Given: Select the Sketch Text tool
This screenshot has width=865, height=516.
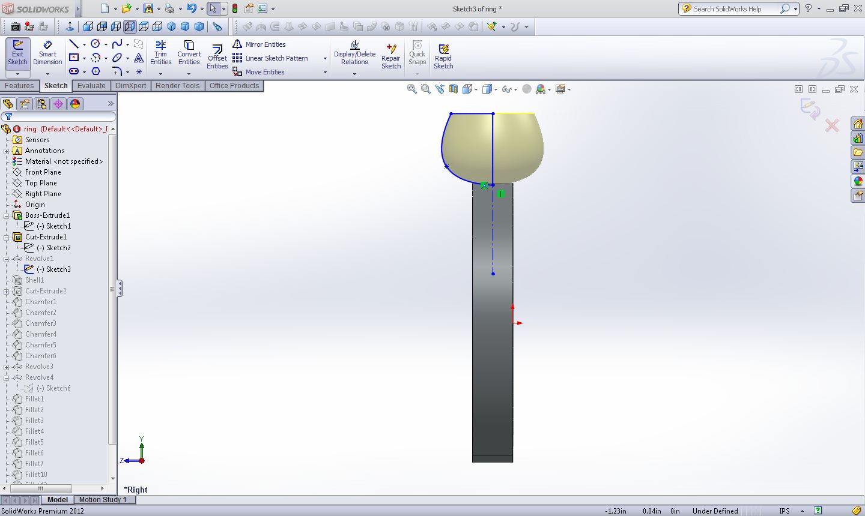Looking at the screenshot, I should tap(139, 58).
